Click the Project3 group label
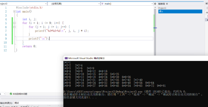Screen dimensions: 208x107 pyautogui.click(x=162, y=8)
